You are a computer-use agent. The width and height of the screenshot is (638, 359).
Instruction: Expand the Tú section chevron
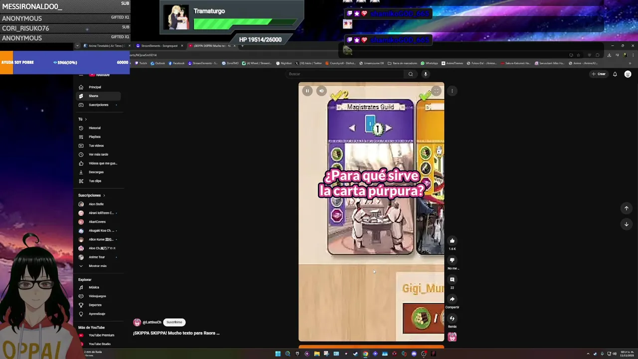pos(86,119)
